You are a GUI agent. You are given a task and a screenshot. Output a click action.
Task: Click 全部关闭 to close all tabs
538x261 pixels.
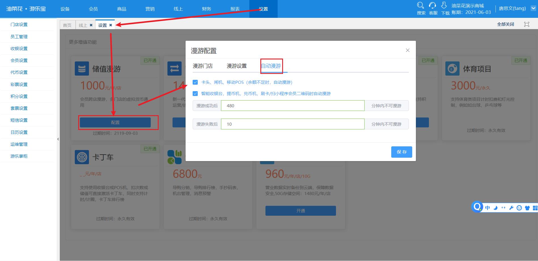coord(505,24)
